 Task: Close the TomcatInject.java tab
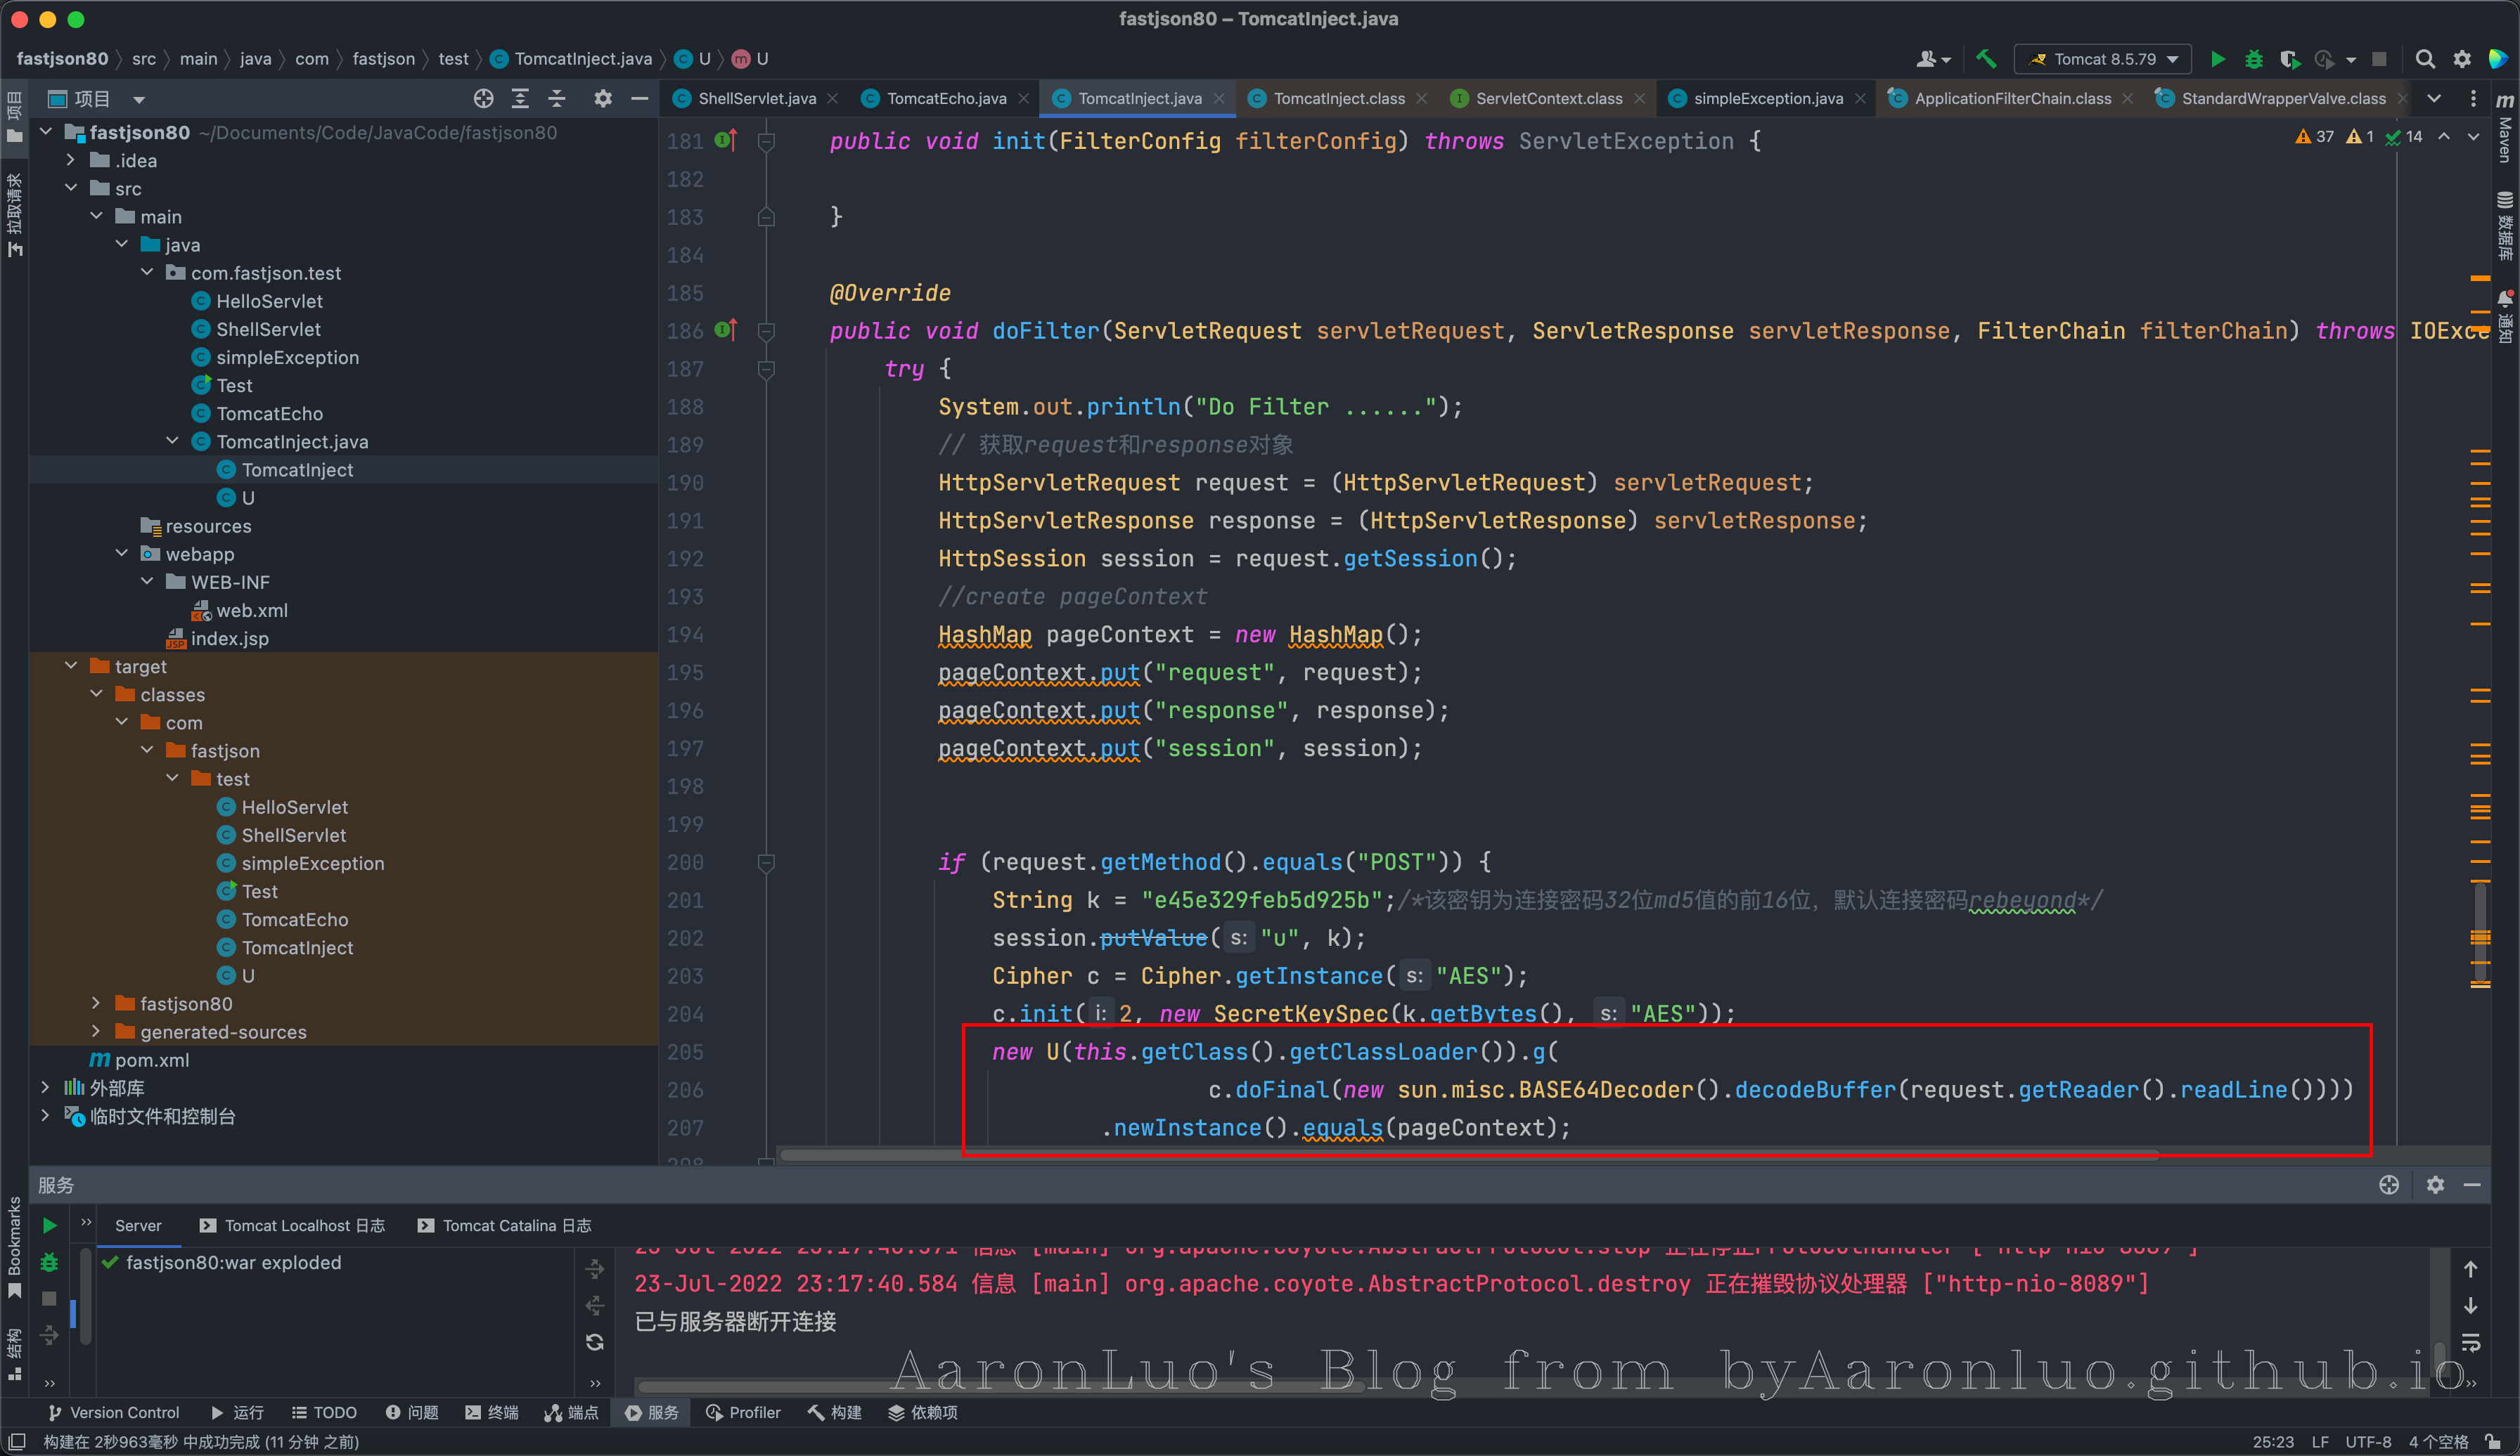coord(1219,98)
